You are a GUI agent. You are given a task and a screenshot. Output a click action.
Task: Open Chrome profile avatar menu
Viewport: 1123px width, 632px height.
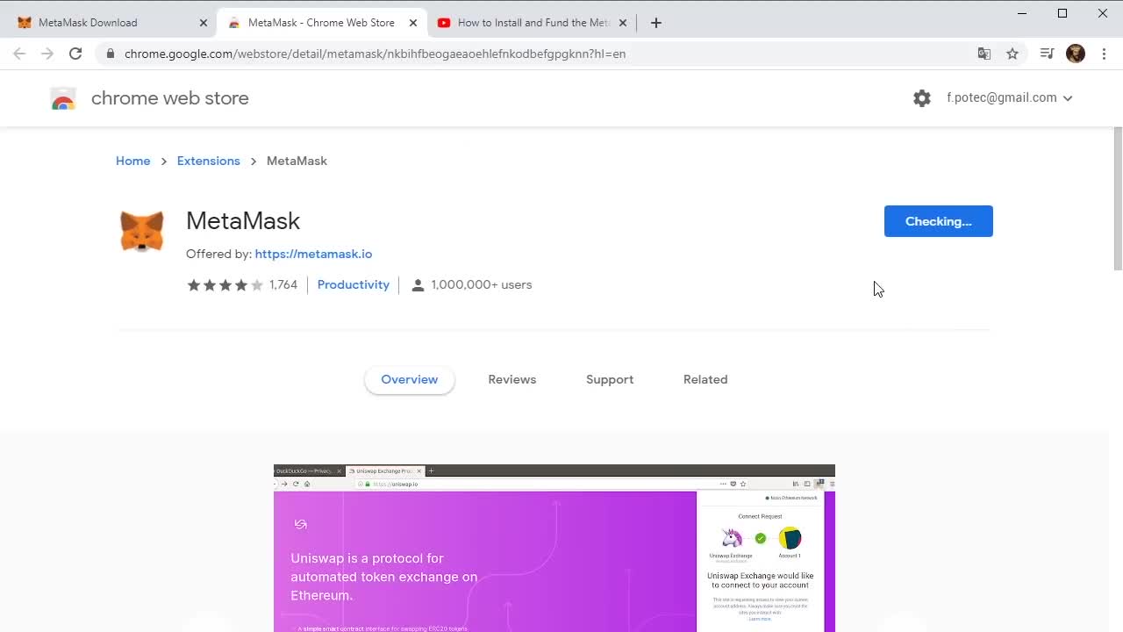[1076, 54]
